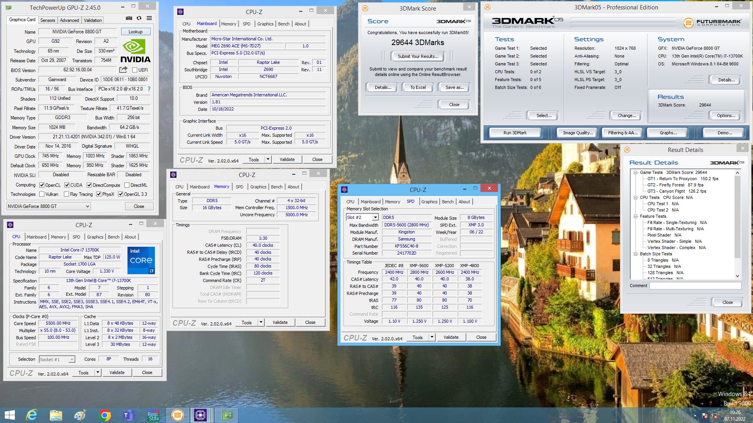Viewport: 753px width, 423px height.
Task: Toggle the OpenGL 3.3 checkbox
Action: tap(121, 194)
